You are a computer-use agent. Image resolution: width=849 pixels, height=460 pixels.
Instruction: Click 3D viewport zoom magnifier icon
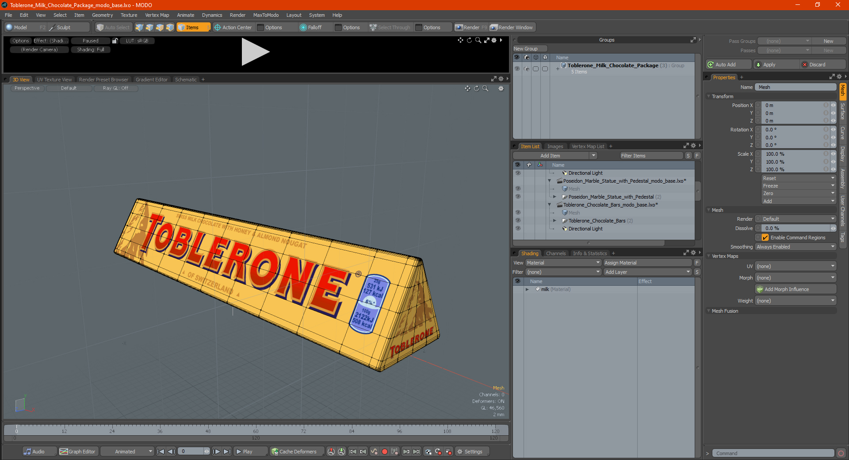pyautogui.click(x=485, y=88)
